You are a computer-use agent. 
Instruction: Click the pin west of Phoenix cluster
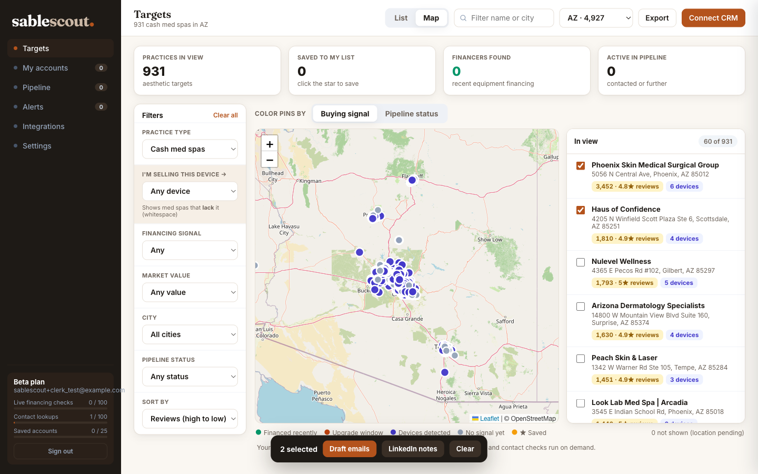pos(360,252)
